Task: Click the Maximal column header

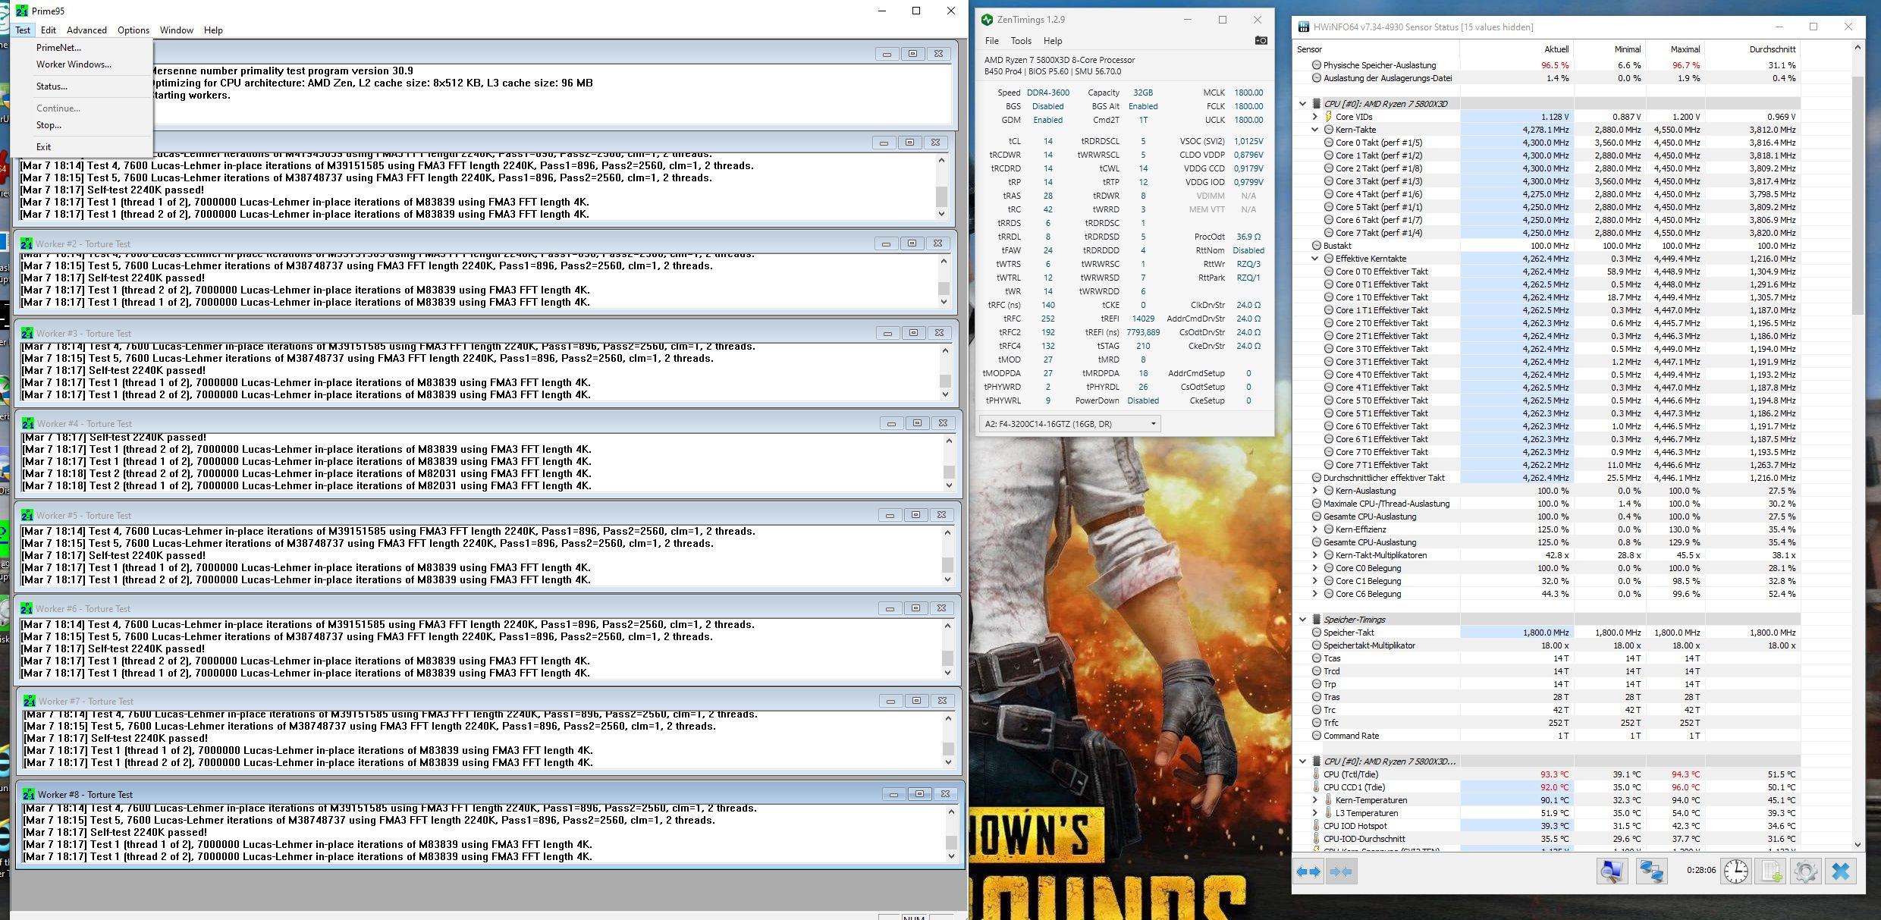Action: click(1685, 49)
